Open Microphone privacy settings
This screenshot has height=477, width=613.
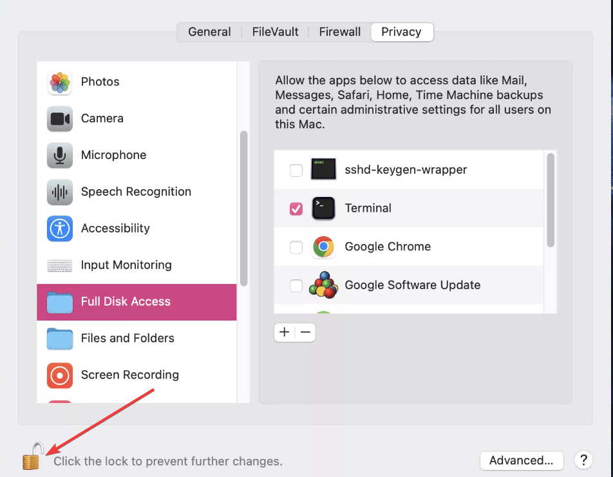tap(113, 155)
